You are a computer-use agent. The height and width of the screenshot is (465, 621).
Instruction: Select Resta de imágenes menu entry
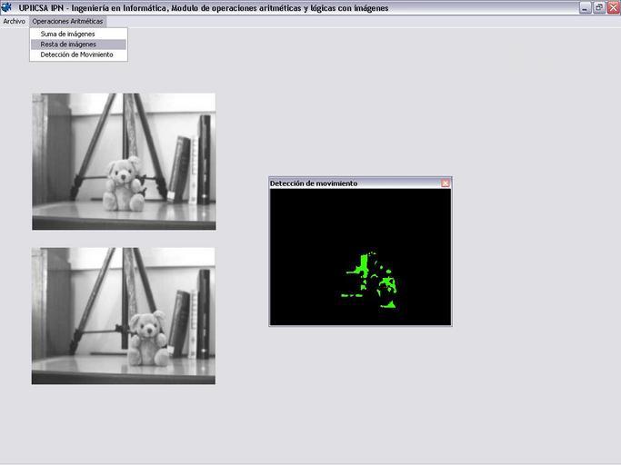click(x=78, y=45)
